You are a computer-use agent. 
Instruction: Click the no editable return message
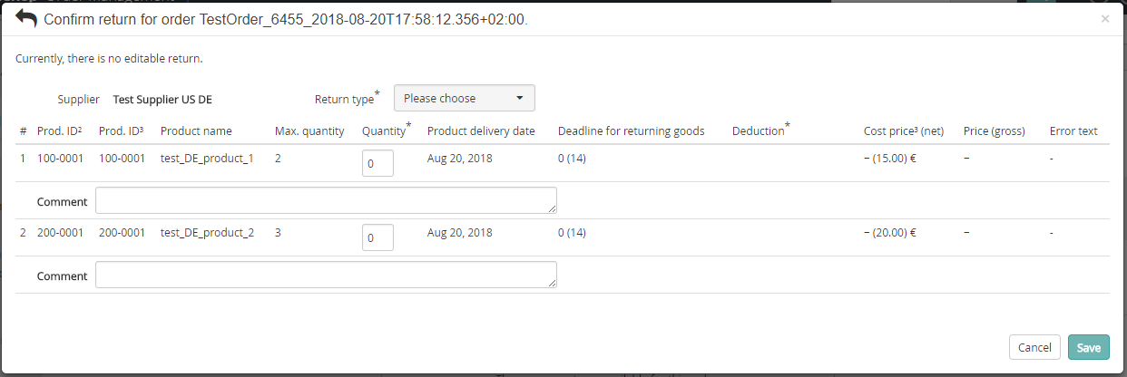click(x=109, y=58)
